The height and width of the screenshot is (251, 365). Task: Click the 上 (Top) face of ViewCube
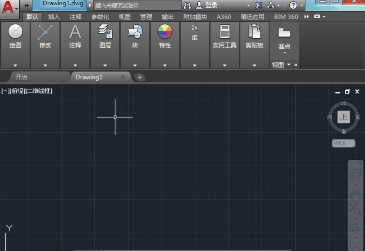344,117
